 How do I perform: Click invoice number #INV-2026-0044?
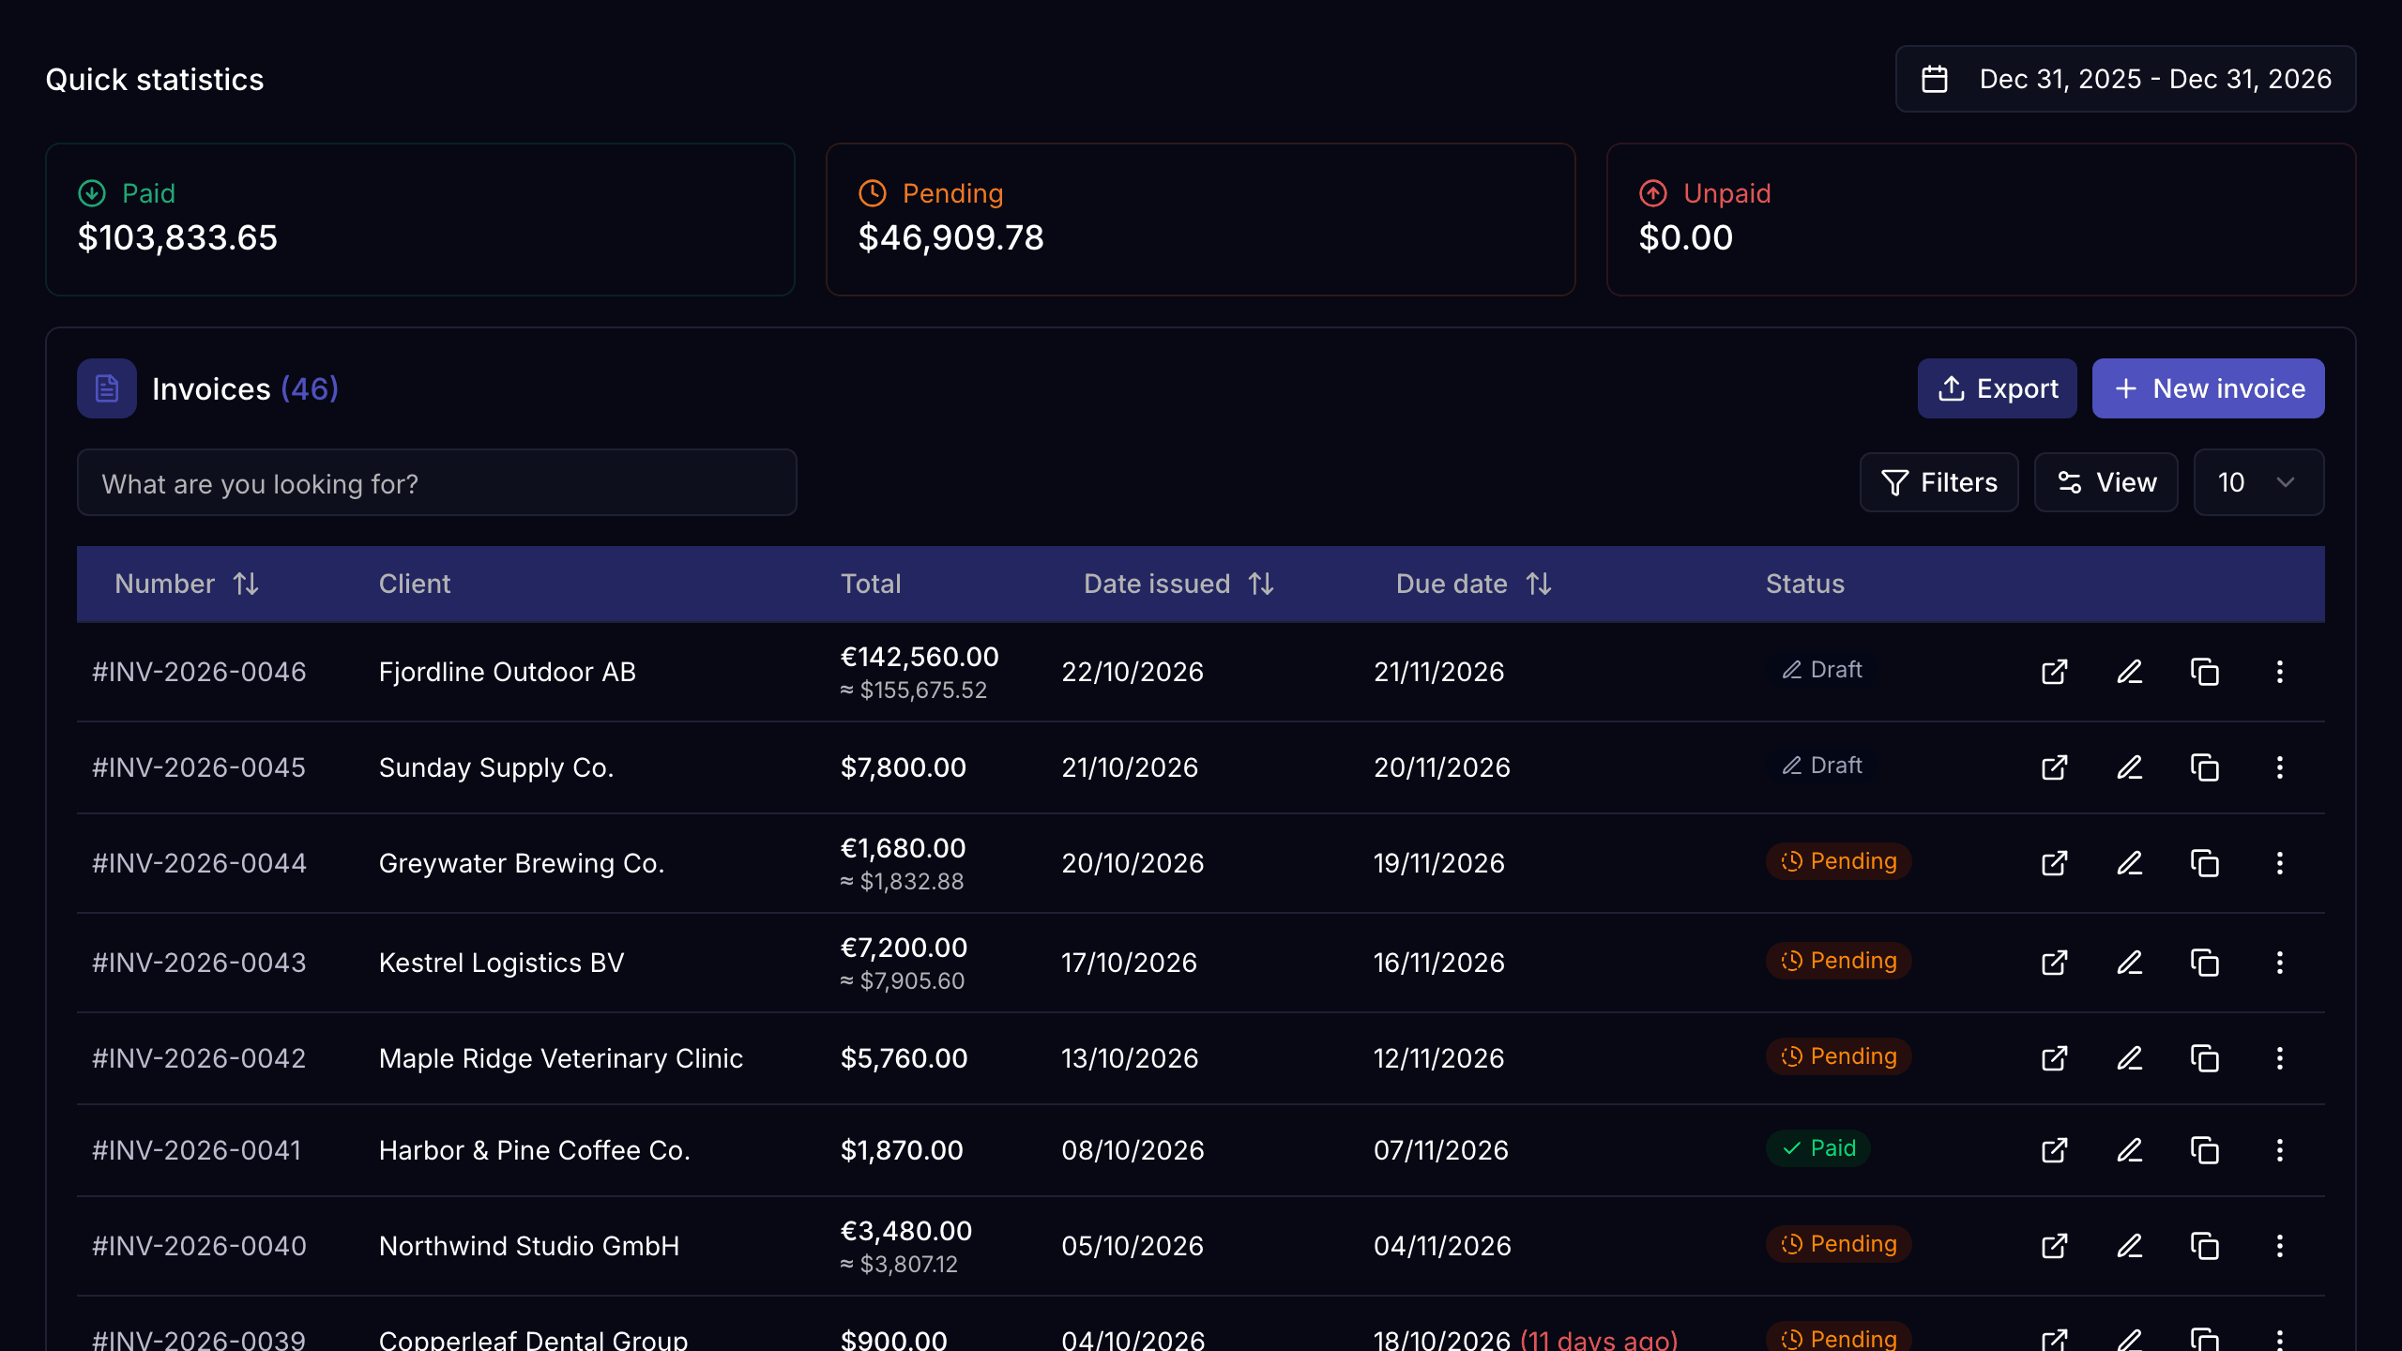pyautogui.click(x=199, y=863)
